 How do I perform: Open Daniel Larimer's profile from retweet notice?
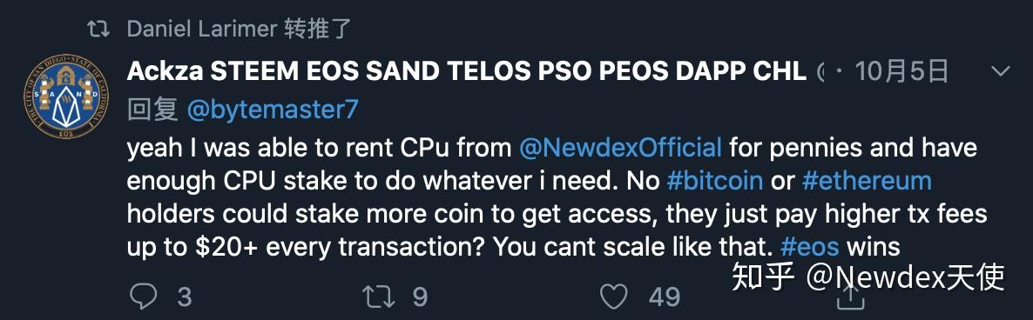[x=201, y=30]
